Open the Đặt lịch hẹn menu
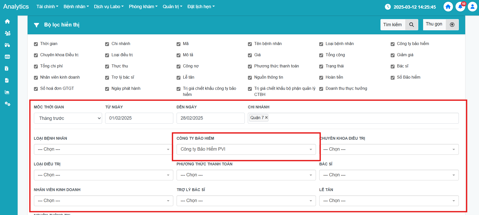The image size is (479, 215). pyautogui.click(x=201, y=7)
